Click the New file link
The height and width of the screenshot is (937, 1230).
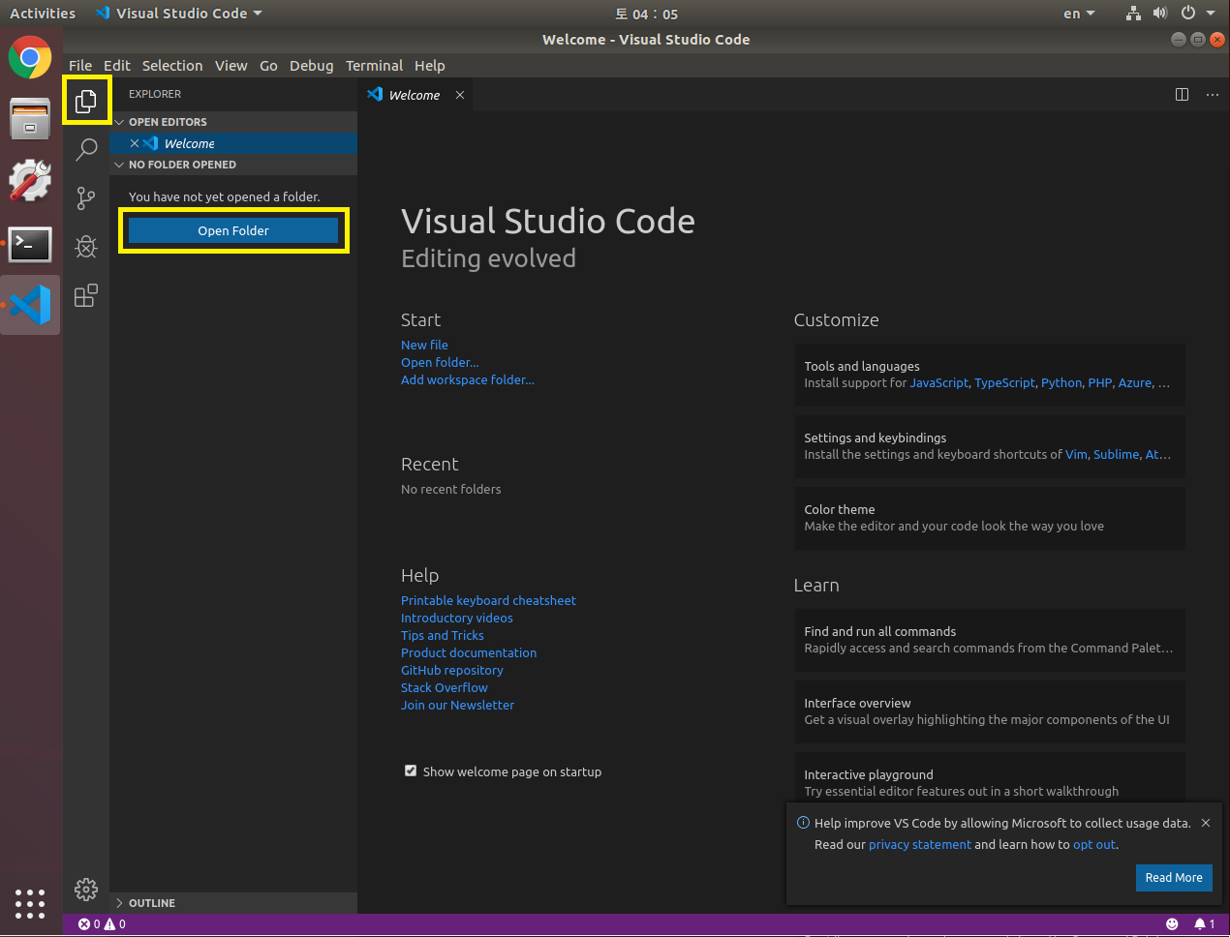pyautogui.click(x=424, y=345)
